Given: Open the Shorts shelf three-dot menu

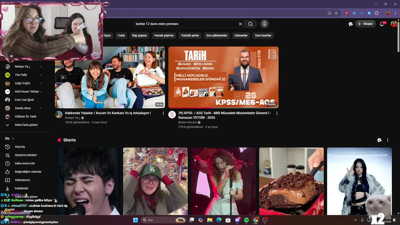Looking at the screenshot, I should click(387, 140).
